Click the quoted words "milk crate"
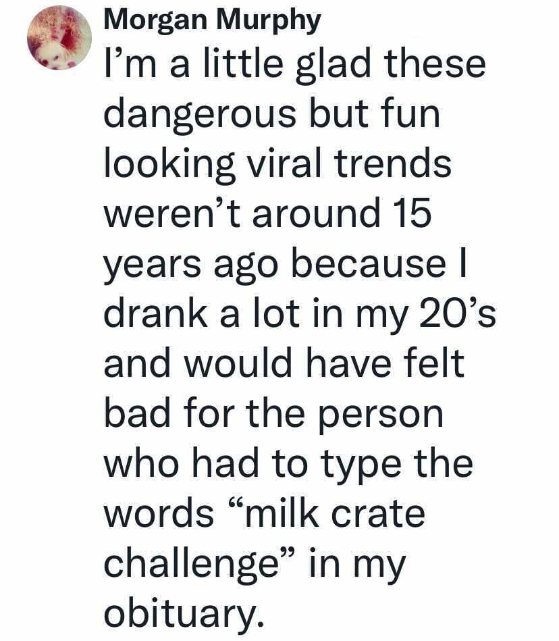Screen dimensions: 559x641 coord(335,513)
